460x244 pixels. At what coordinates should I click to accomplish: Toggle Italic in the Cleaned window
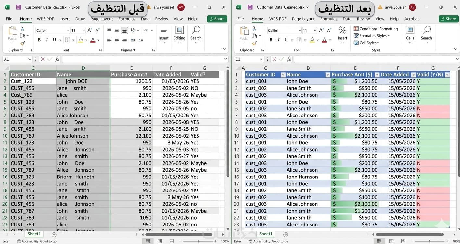click(278, 40)
